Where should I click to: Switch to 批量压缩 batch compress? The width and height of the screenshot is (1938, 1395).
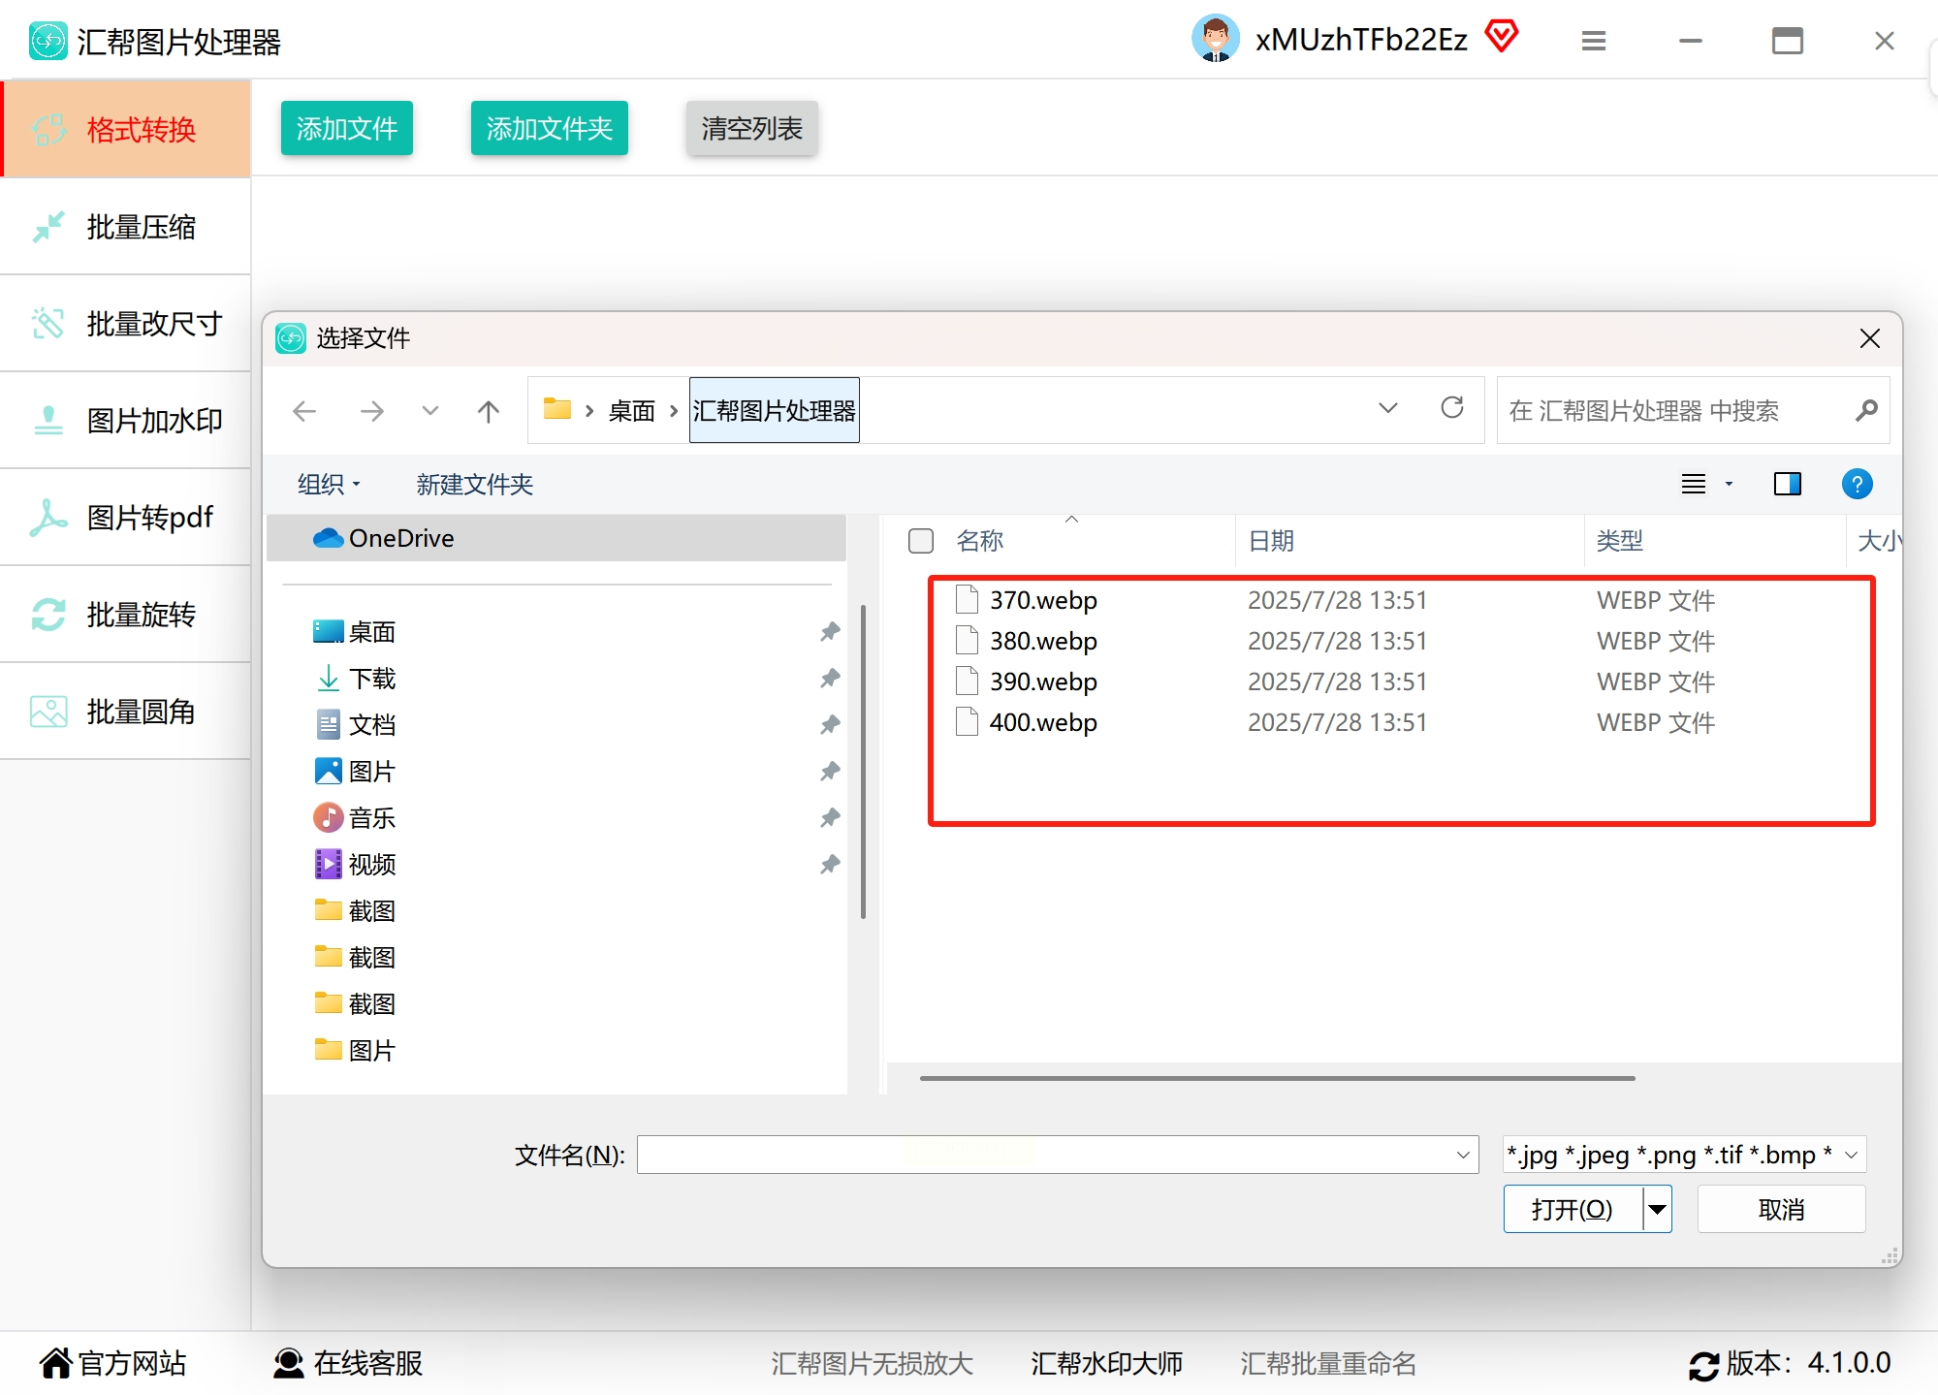126,226
